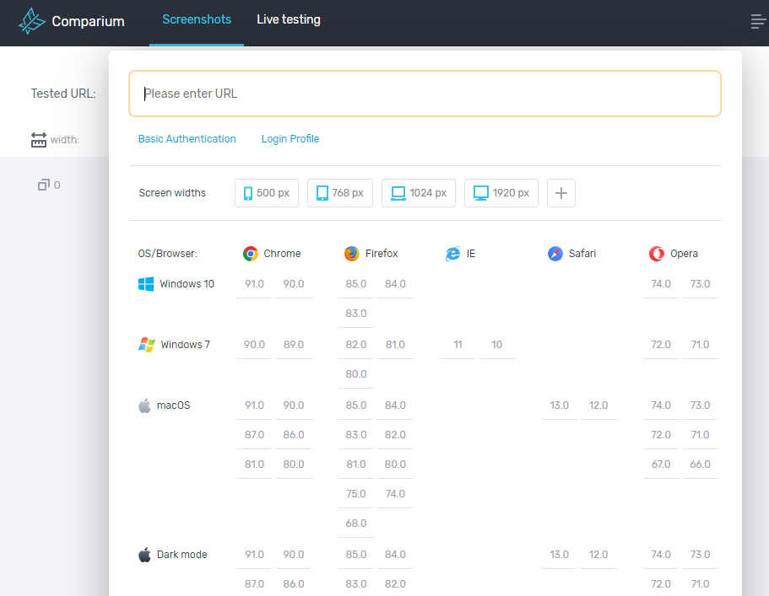Select Opera 73.0 in Dark mode
The image size is (769, 596).
(700, 555)
